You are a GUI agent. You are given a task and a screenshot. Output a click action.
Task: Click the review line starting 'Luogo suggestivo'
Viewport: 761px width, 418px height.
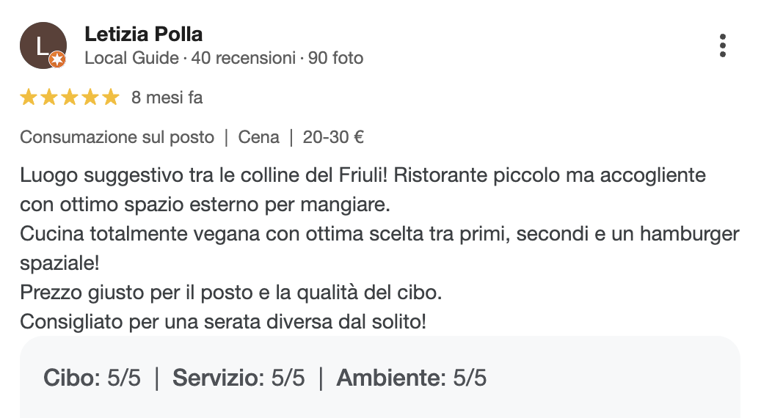click(363, 177)
